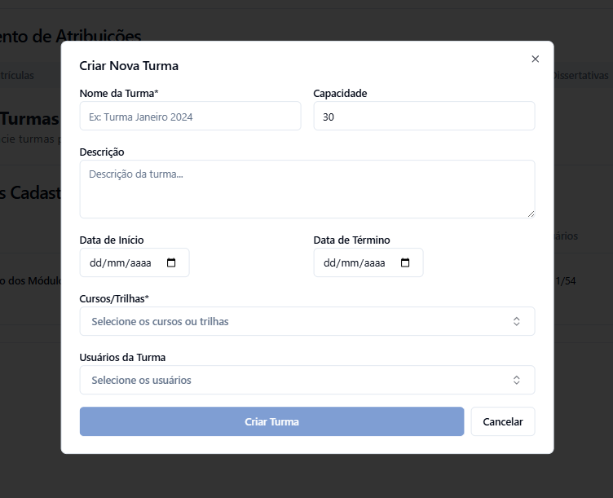The width and height of the screenshot is (613, 498).
Task: Expand the 'Selecione os usuários' dropdown
Action: (293, 380)
